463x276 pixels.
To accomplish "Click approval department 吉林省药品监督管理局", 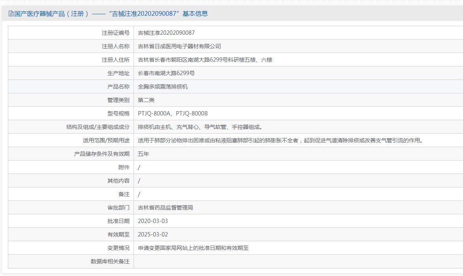I will coord(165,208).
